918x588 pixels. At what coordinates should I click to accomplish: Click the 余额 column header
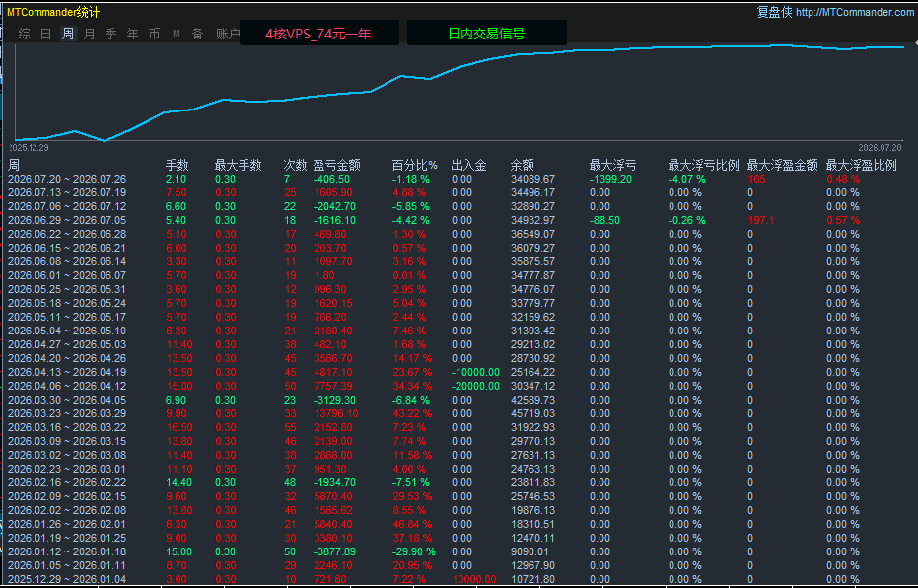(522, 165)
